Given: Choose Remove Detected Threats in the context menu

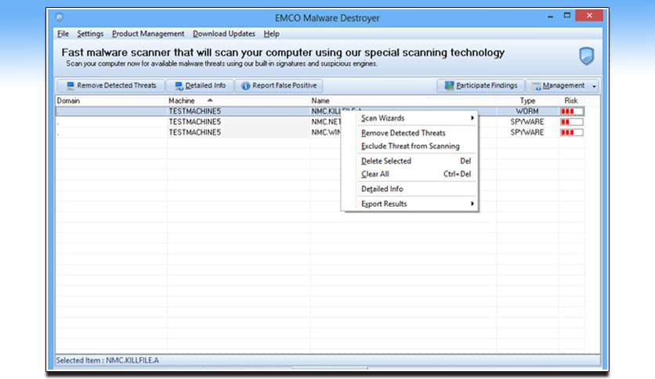Looking at the screenshot, I should coord(403,133).
